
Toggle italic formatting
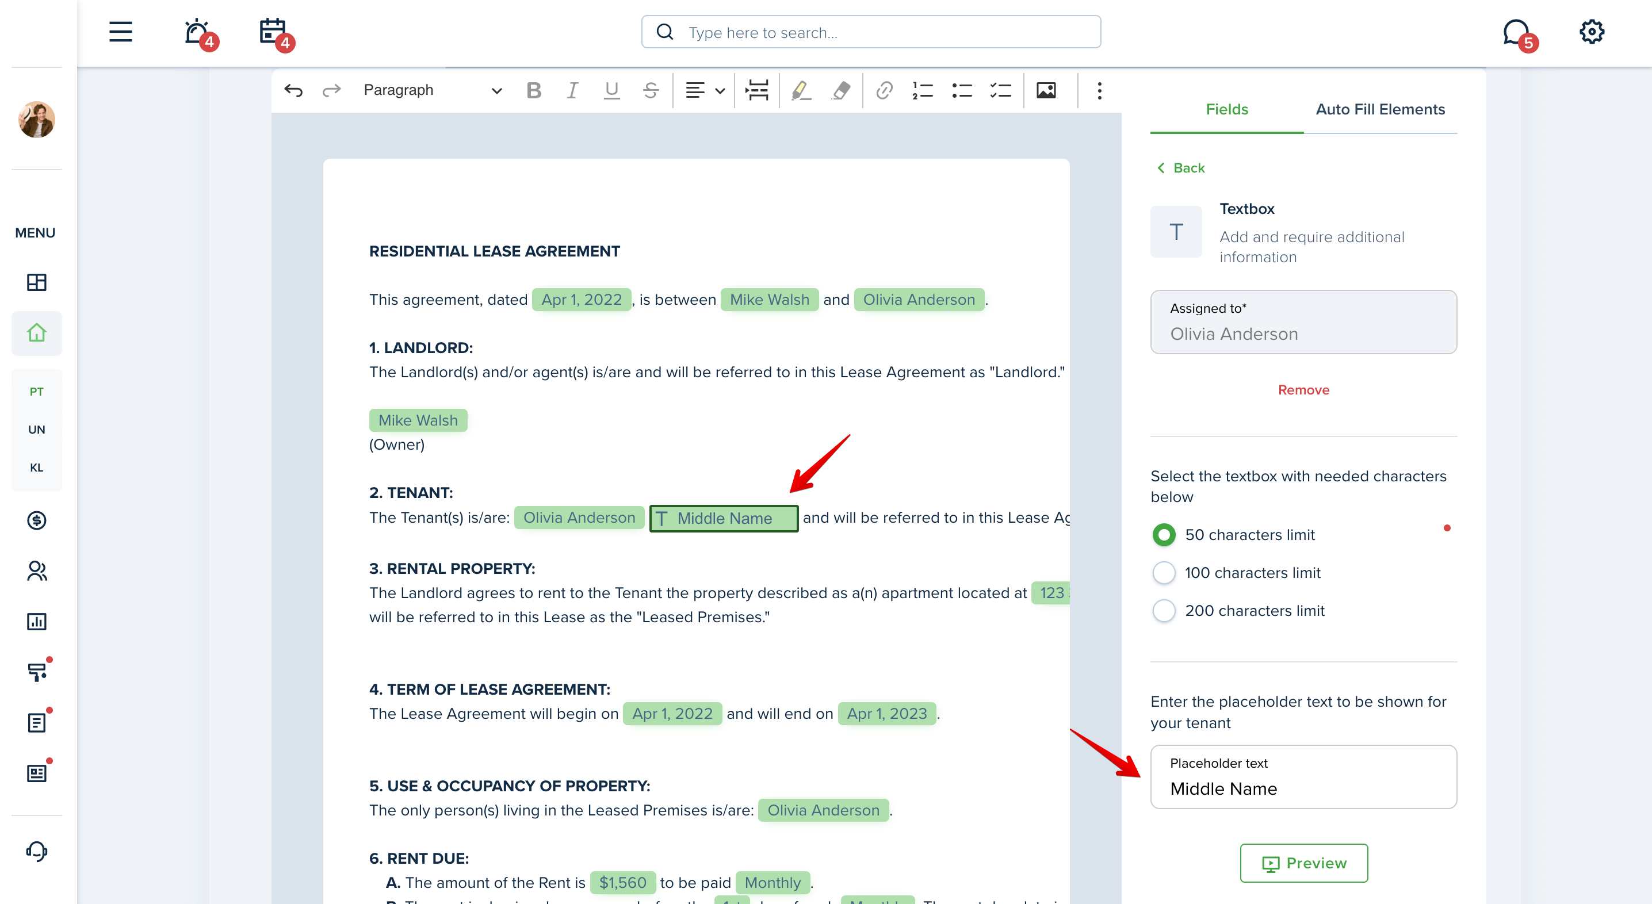click(572, 90)
